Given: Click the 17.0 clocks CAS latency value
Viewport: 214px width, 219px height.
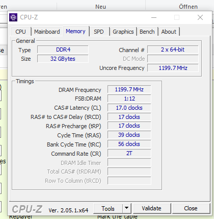Looking at the screenshot, I should pyautogui.click(x=129, y=108).
